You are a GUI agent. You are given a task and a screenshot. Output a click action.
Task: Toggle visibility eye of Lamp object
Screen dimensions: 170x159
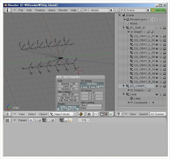(x=157, y=94)
